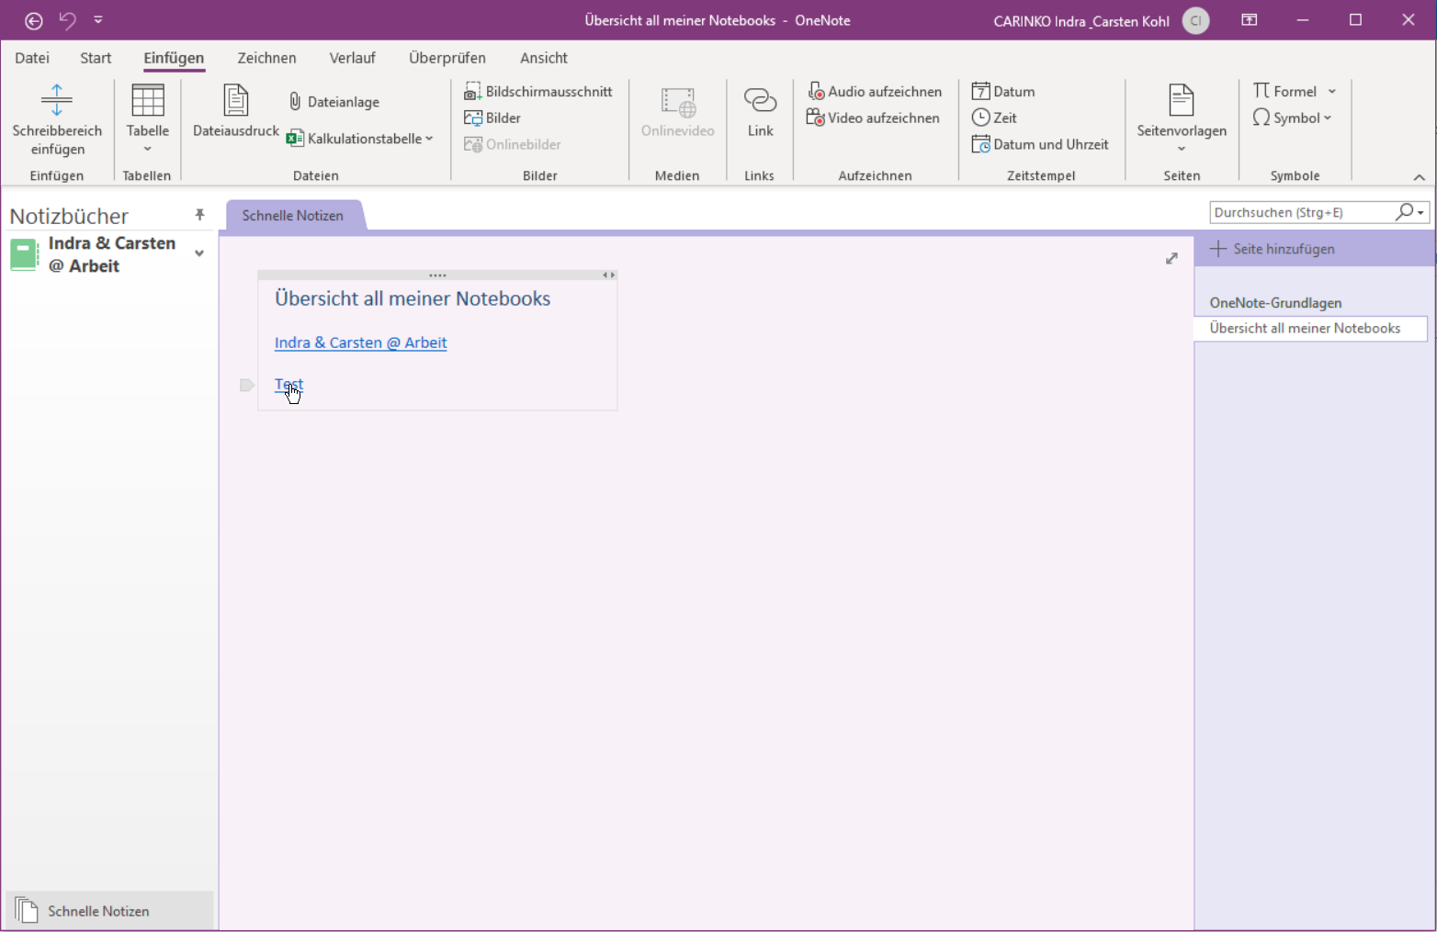Click the Back arrow in title bar

click(x=34, y=20)
